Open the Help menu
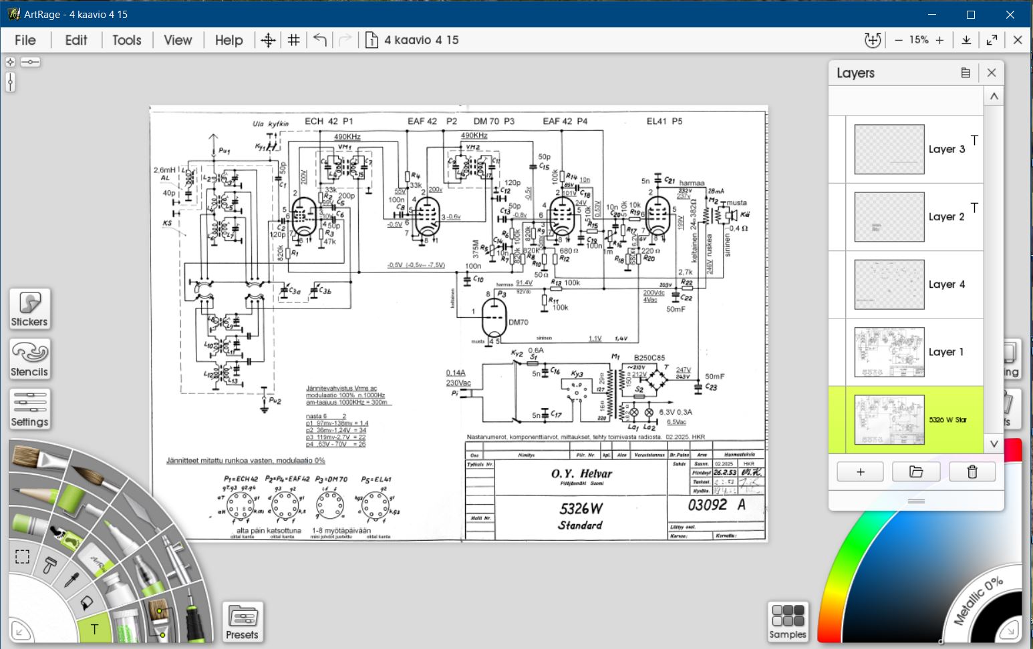The width and height of the screenshot is (1033, 649). [x=229, y=40]
